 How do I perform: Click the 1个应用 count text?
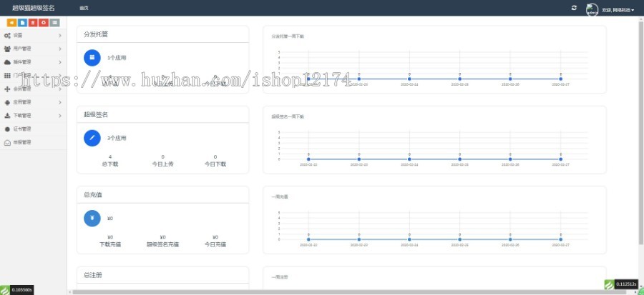coord(117,58)
